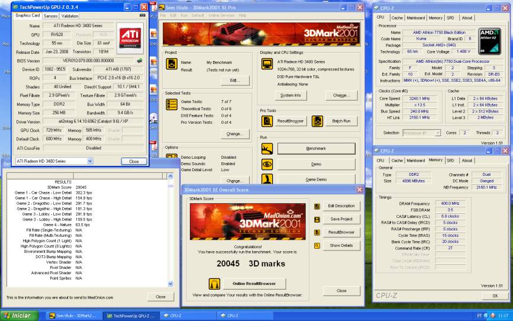Click the Game Demo button
The image size is (513, 321).
[x=316, y=179]
